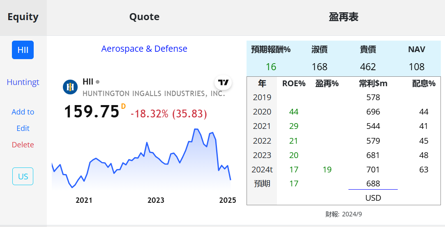This screenshot has height=227, width=445.
Task: Click the 財報: 2024/9 report date
Action: 344,214
